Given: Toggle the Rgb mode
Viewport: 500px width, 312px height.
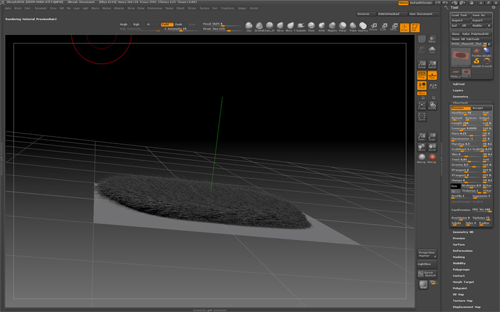Looking at the screenshot, I should click(x=137, y=24).
